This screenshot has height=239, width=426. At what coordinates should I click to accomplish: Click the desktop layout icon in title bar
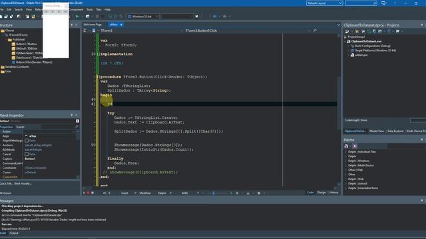[384, 3]
